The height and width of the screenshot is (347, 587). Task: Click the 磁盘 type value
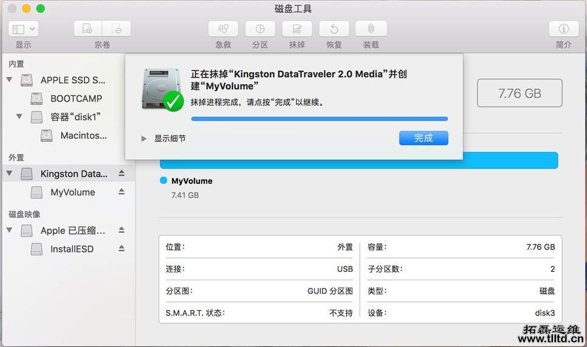[548, 291]
